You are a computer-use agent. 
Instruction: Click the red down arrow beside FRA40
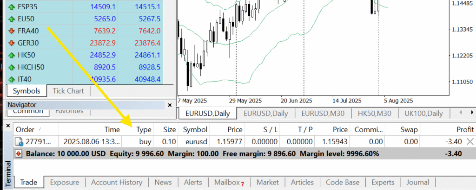point(11,31)
